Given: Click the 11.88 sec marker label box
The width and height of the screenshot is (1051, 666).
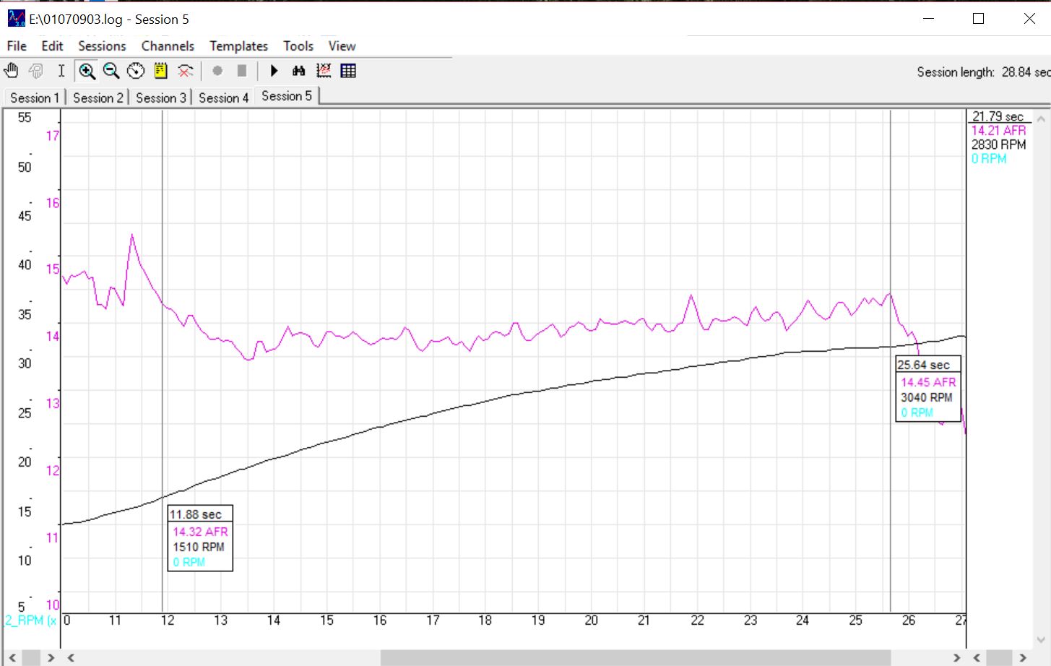Looking at the screenshot, I should coord(200,538).
